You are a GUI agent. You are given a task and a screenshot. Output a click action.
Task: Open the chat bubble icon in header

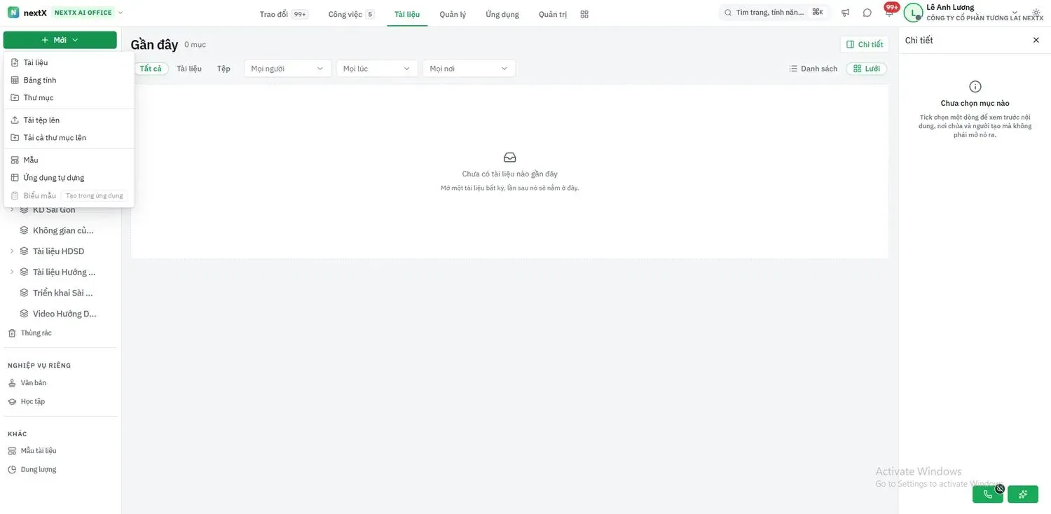tap(867, 13)
